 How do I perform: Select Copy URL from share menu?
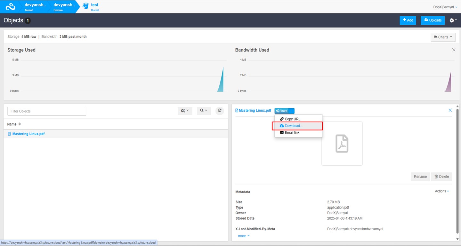[x=292, y=119]
